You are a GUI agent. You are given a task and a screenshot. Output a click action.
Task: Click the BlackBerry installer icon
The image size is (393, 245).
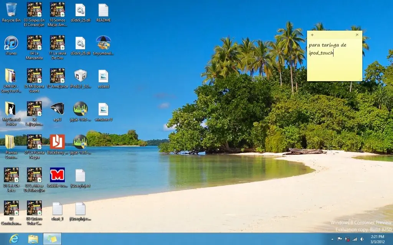coord(57,142)
